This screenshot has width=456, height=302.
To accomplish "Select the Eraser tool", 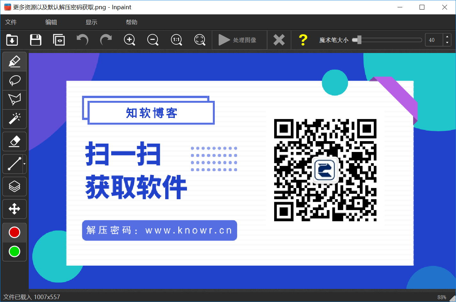I will [x=14, y=141].
